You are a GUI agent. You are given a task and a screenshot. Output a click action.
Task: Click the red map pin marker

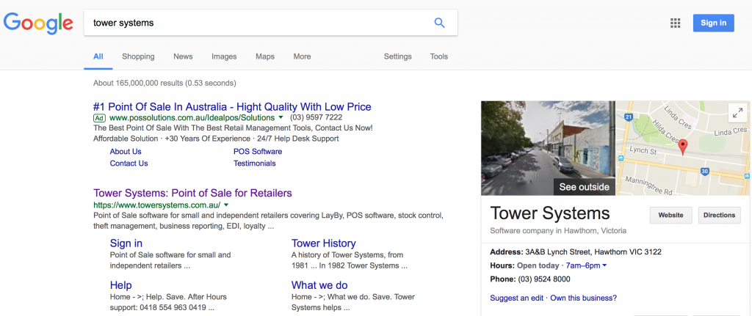pos(684,147)
